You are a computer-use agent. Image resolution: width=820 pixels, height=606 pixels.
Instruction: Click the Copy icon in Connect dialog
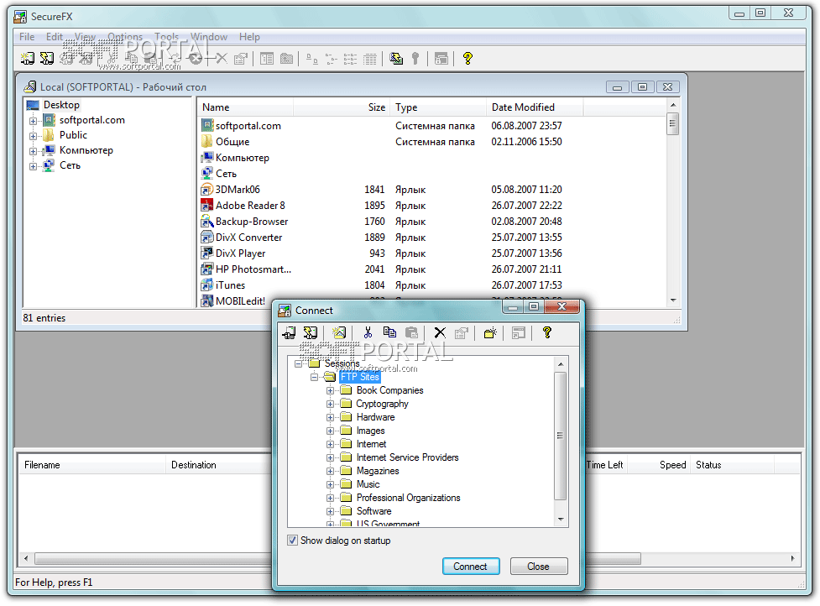389,332
